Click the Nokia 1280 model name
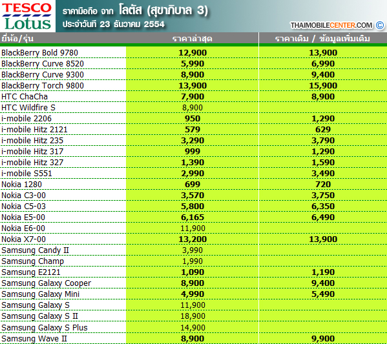Screen dimensions: 387x344 click(22, 184)
